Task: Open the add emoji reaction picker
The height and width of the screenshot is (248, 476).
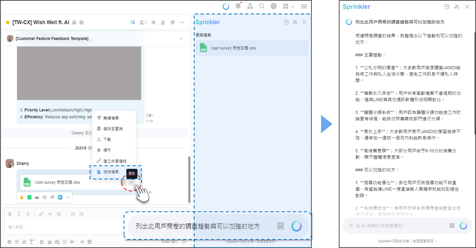Action: (x=45, y=197)
